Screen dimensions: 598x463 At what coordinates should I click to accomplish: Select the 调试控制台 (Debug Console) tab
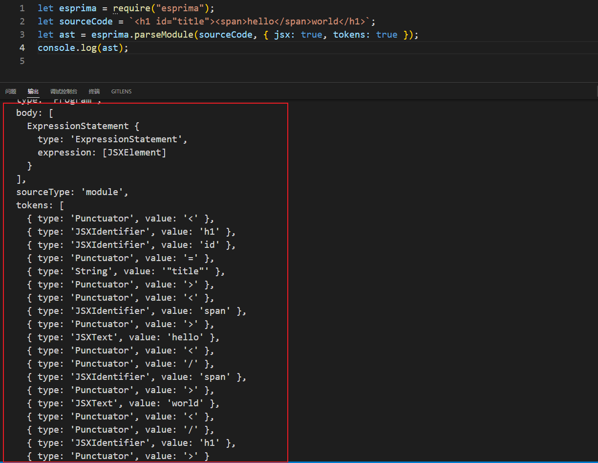coord(64,91)
